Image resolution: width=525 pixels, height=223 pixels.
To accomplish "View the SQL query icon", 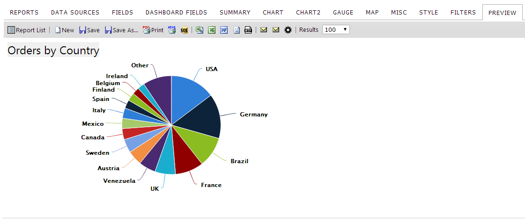I will [x=184, y=30].
